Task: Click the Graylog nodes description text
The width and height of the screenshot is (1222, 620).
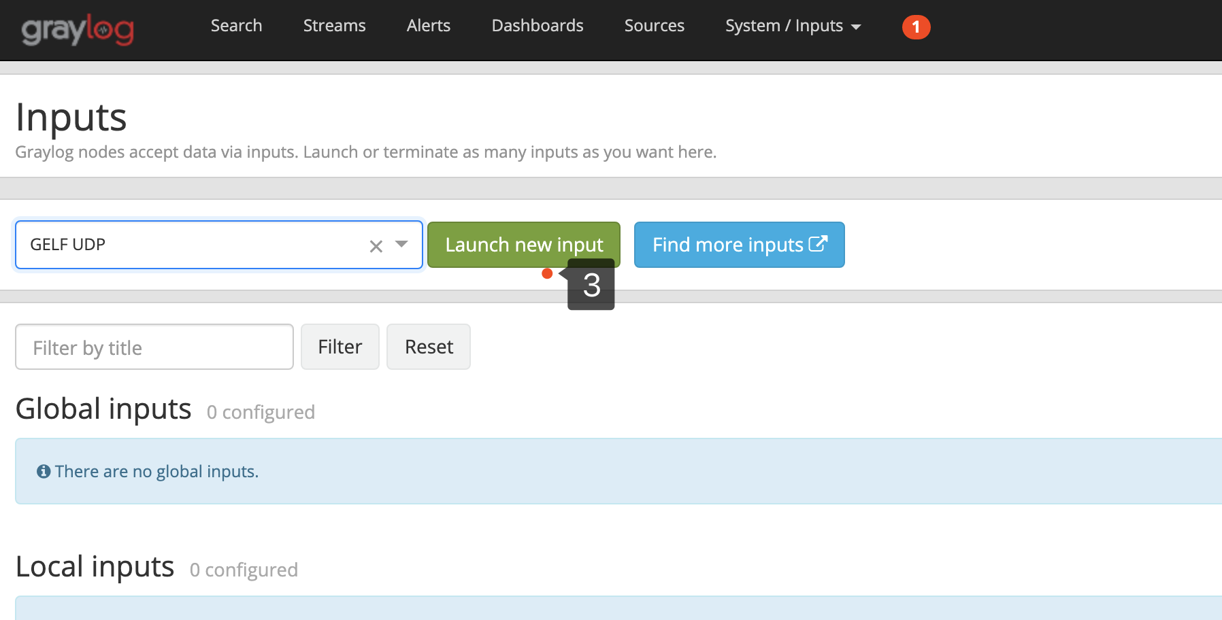Action: click(x=366, y=152)
